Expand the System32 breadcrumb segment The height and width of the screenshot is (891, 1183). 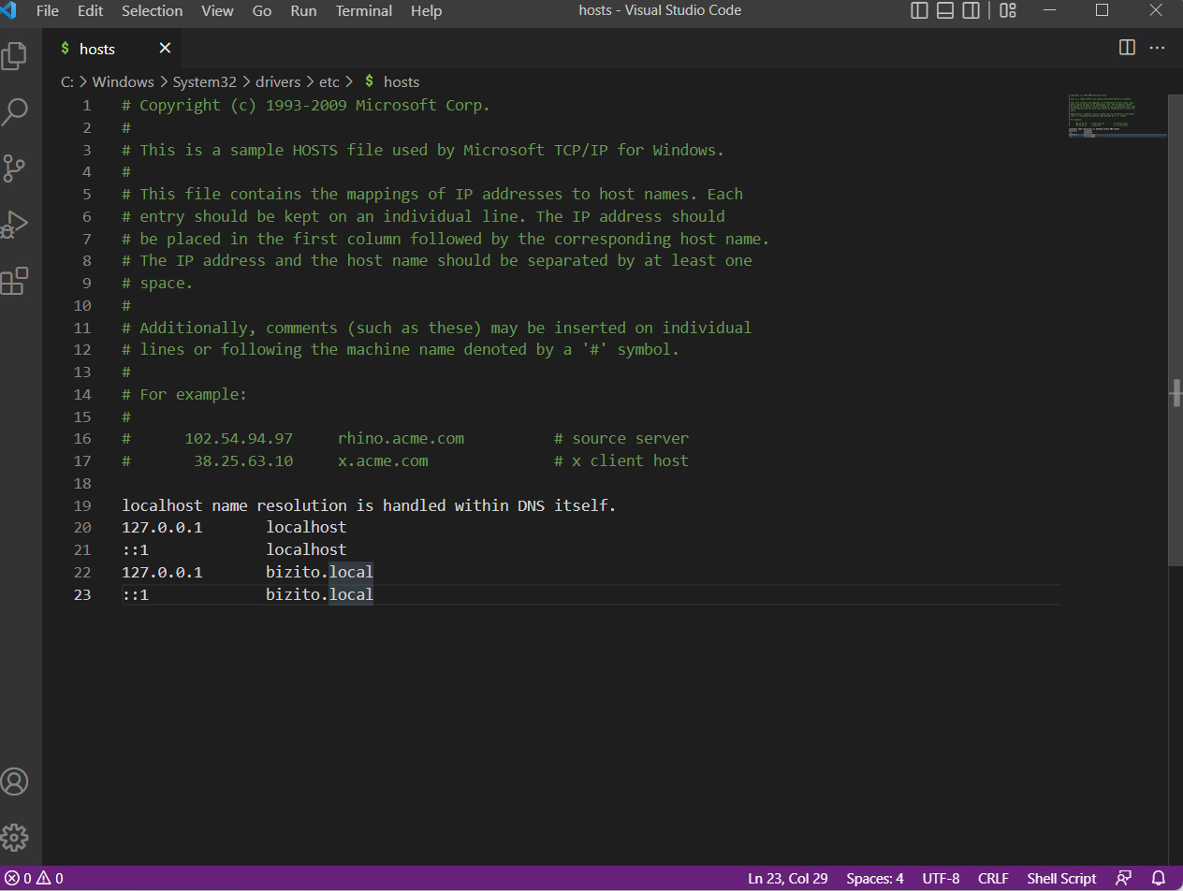click(204, 82)
